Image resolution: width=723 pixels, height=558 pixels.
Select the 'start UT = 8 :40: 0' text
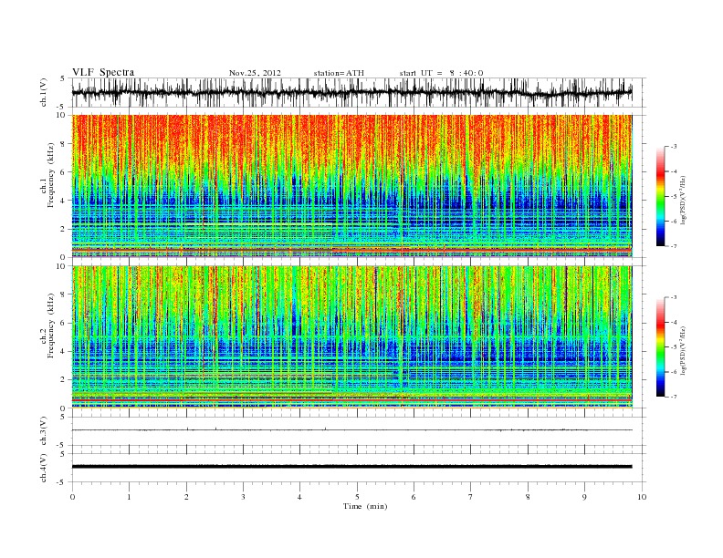click(441, 73)
